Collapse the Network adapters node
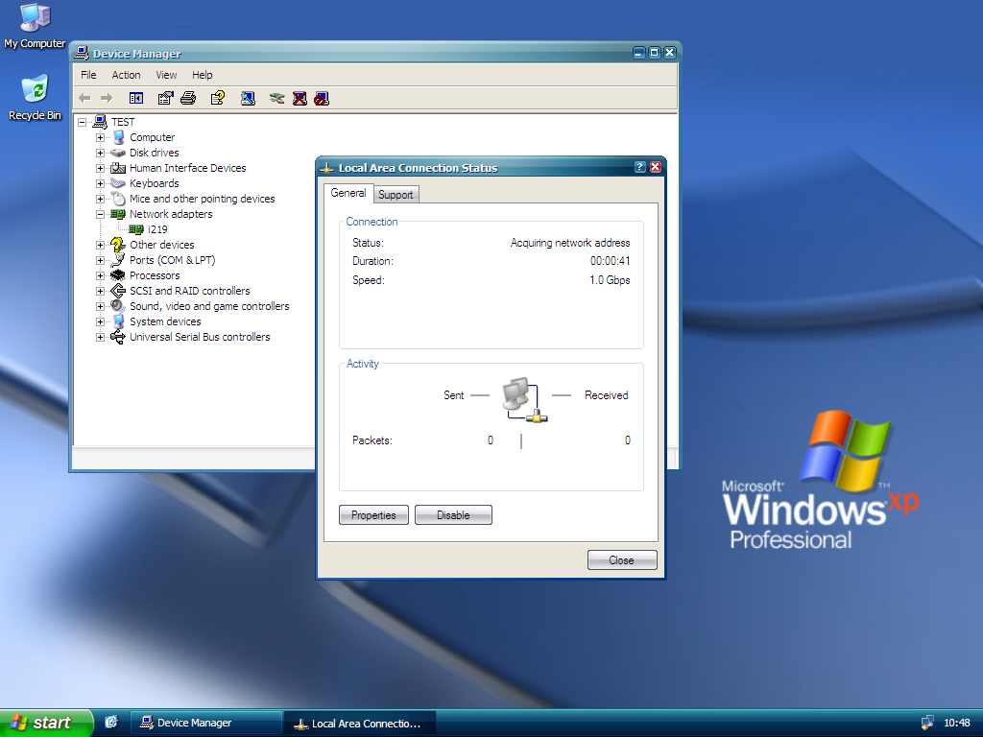 pos(100,214)
